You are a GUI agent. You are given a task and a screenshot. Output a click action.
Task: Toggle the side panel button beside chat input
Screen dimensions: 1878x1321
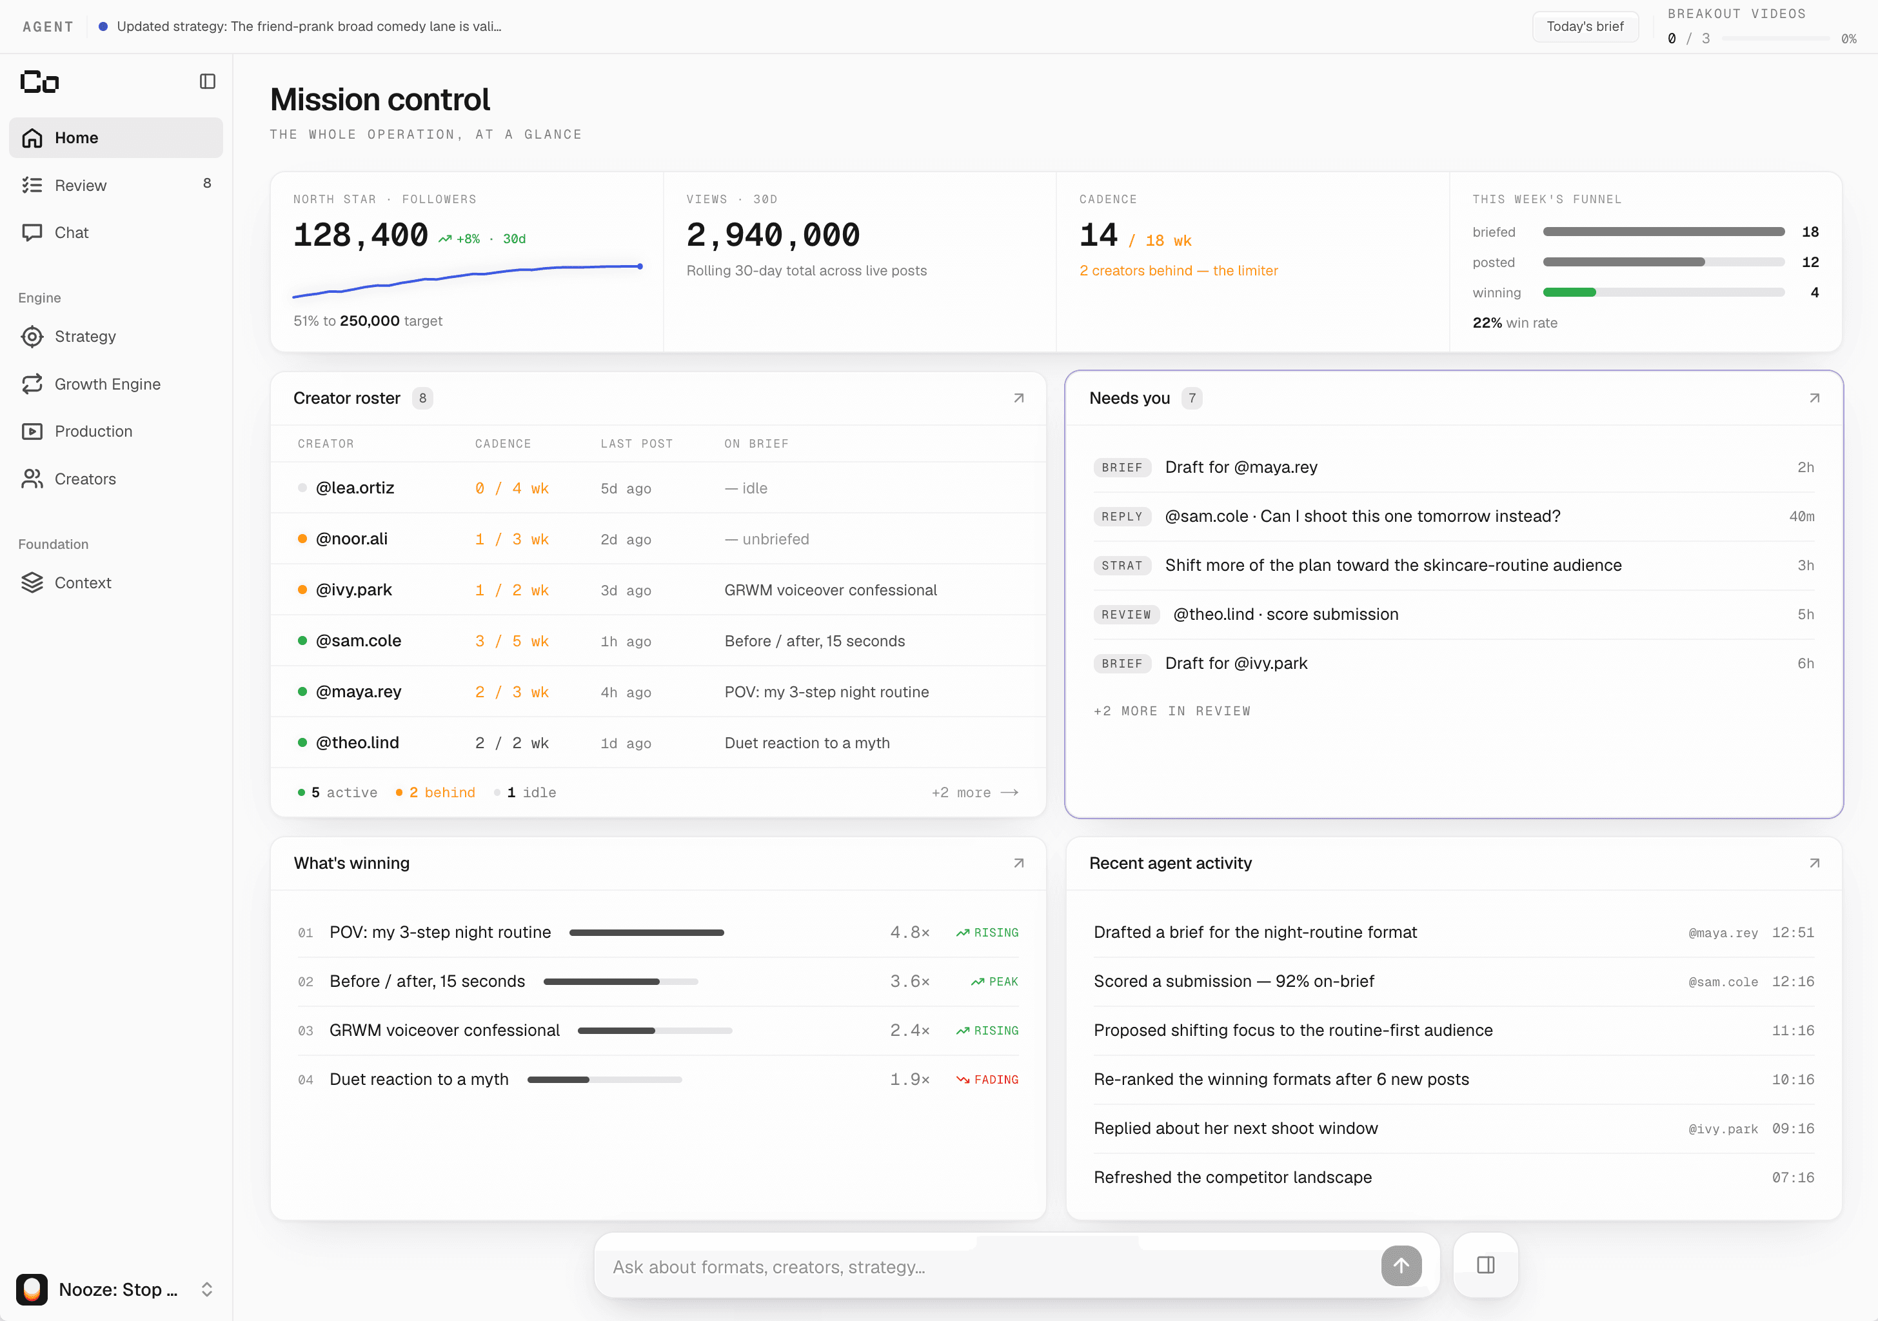1485,1266
